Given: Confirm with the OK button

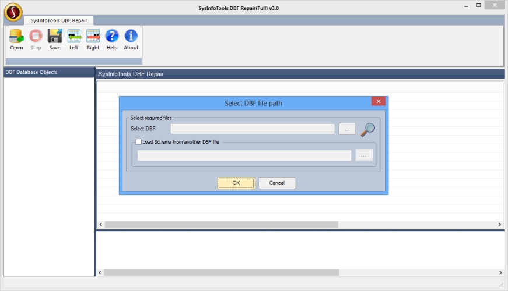Looking at the screenshot, I should pos(236,183).
